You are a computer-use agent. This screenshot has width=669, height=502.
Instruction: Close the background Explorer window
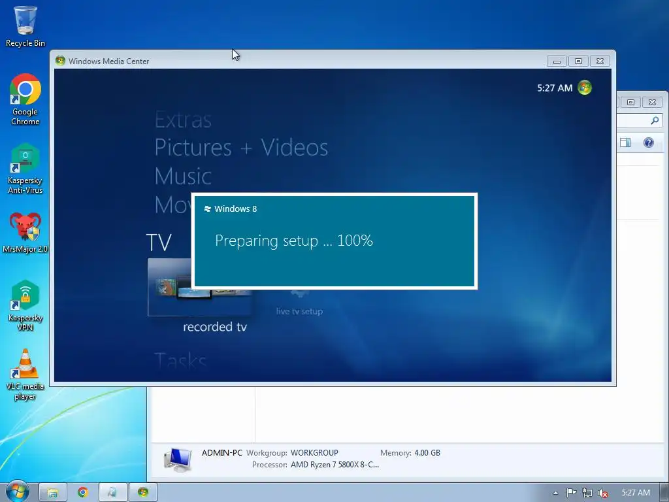(x=653, y=102)
